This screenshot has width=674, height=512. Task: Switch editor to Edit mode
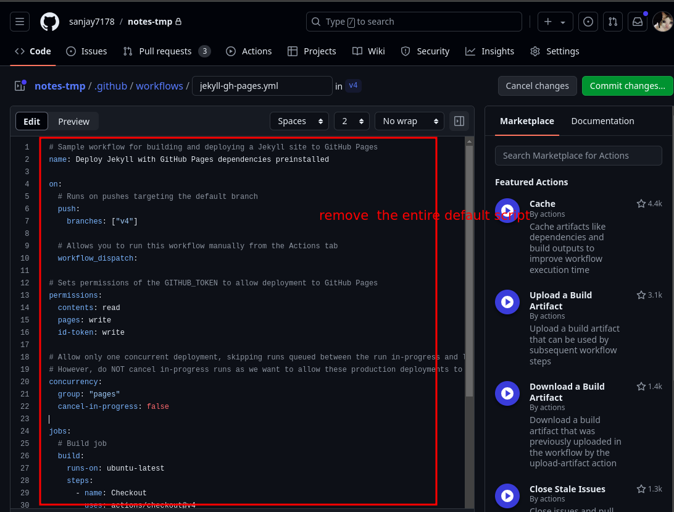(32, 122)
